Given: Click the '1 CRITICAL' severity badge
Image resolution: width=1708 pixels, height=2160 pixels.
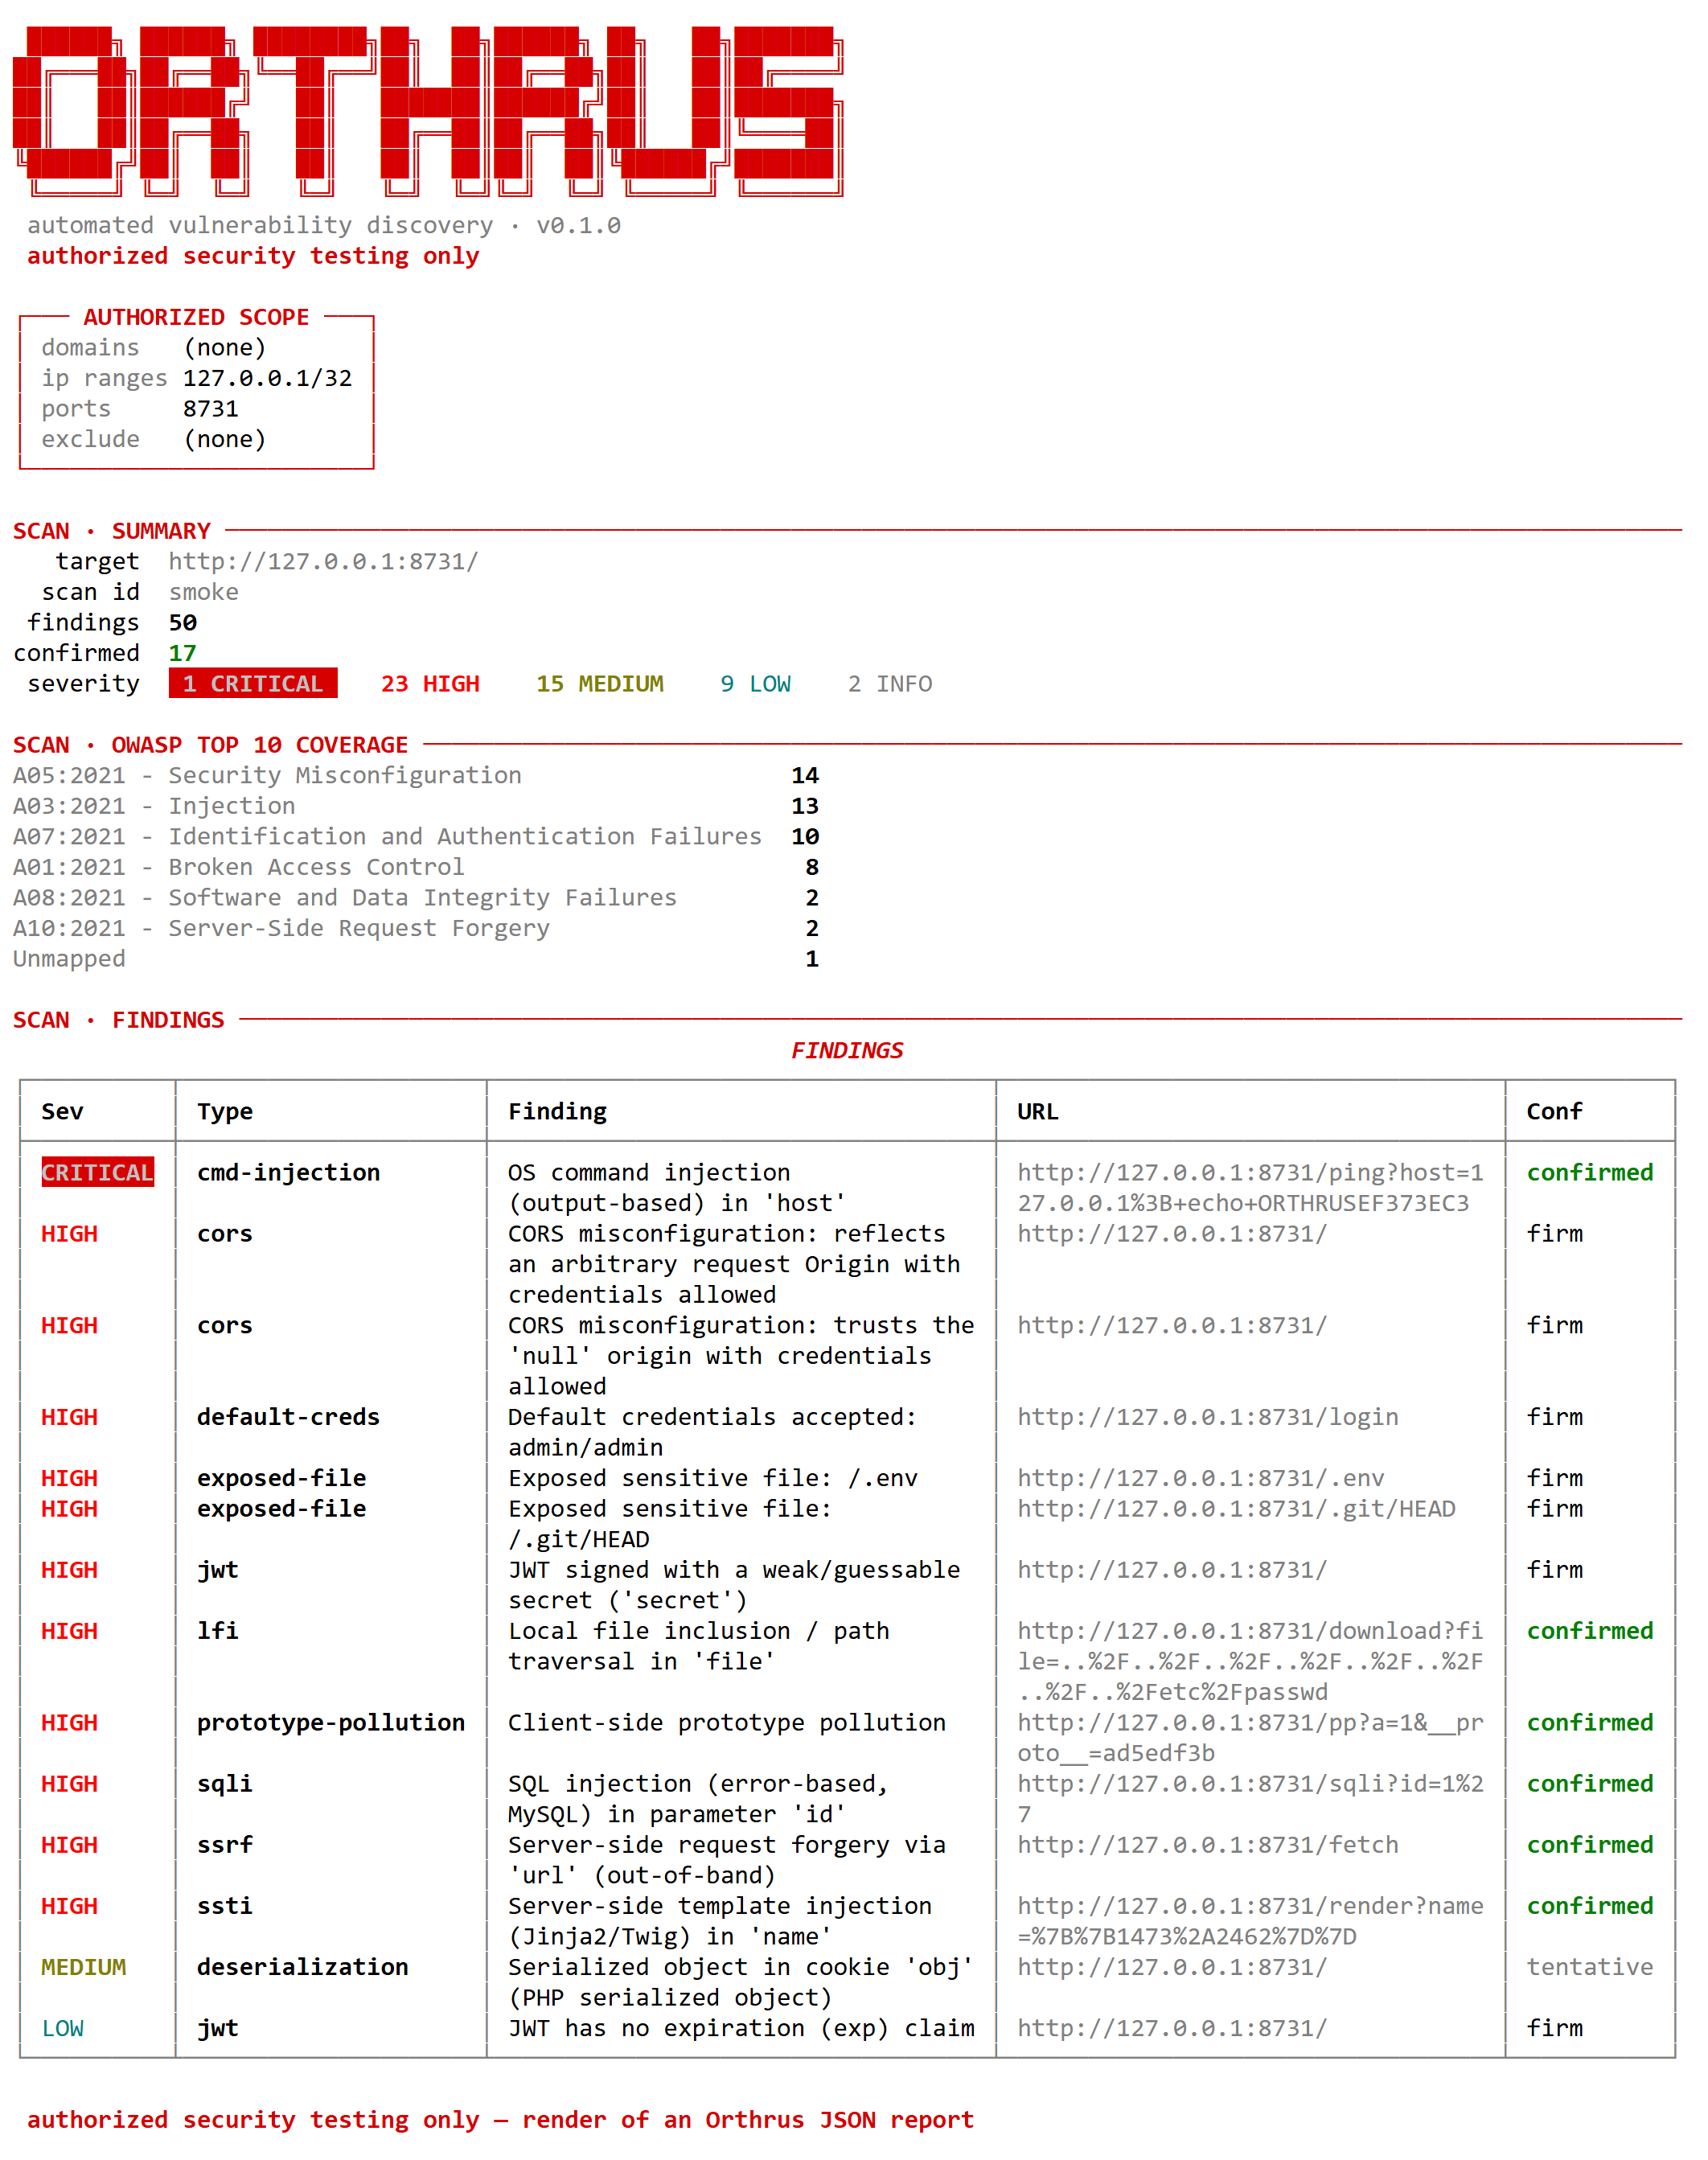Looking at the screenshot, I should coord(253,683).
